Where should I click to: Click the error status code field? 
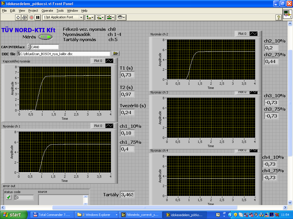point(24,197)
